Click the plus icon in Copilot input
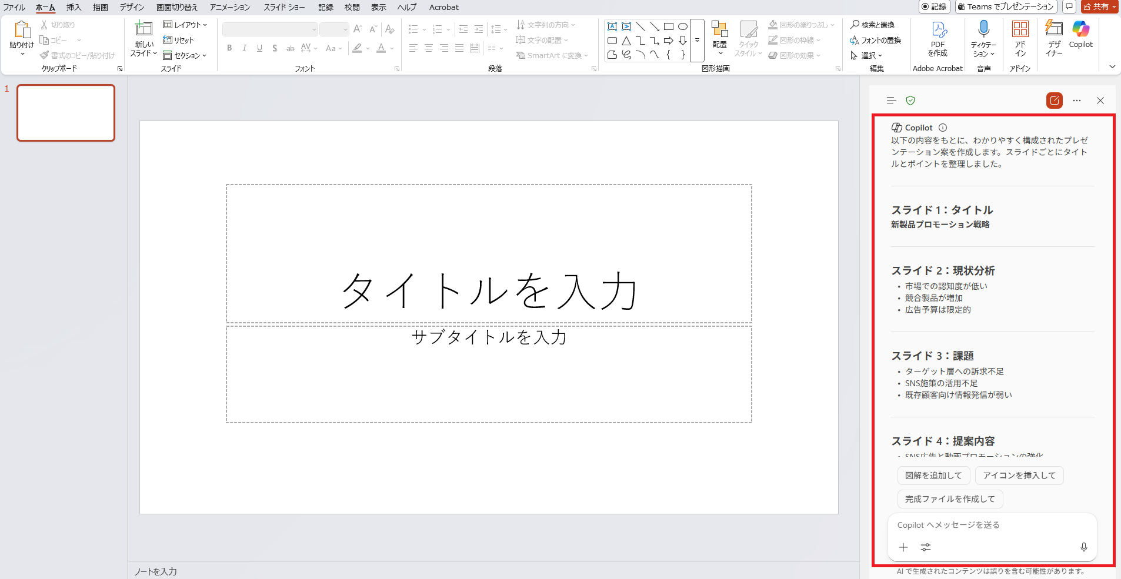 [x=903, y=547]
